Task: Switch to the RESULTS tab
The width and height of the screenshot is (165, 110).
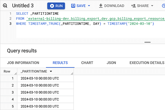Action: pyautogui.click(x=60, y=63)
